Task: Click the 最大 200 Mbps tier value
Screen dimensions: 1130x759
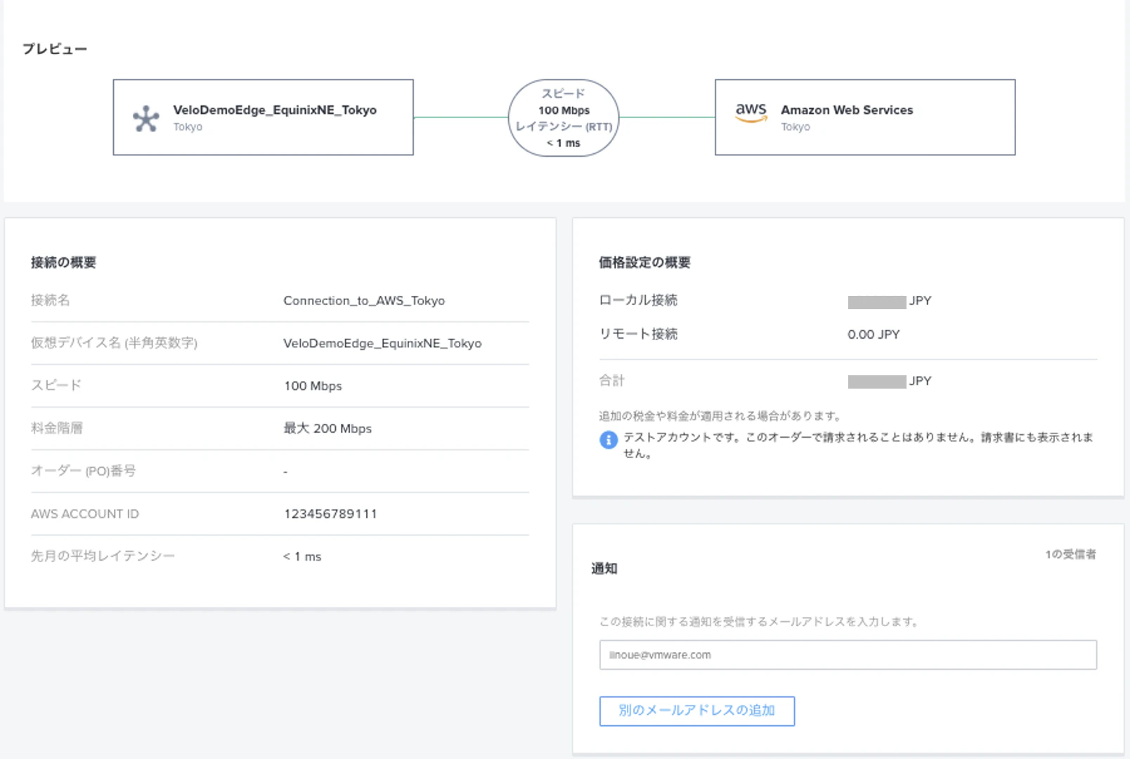Action: (x=327, y=429)
